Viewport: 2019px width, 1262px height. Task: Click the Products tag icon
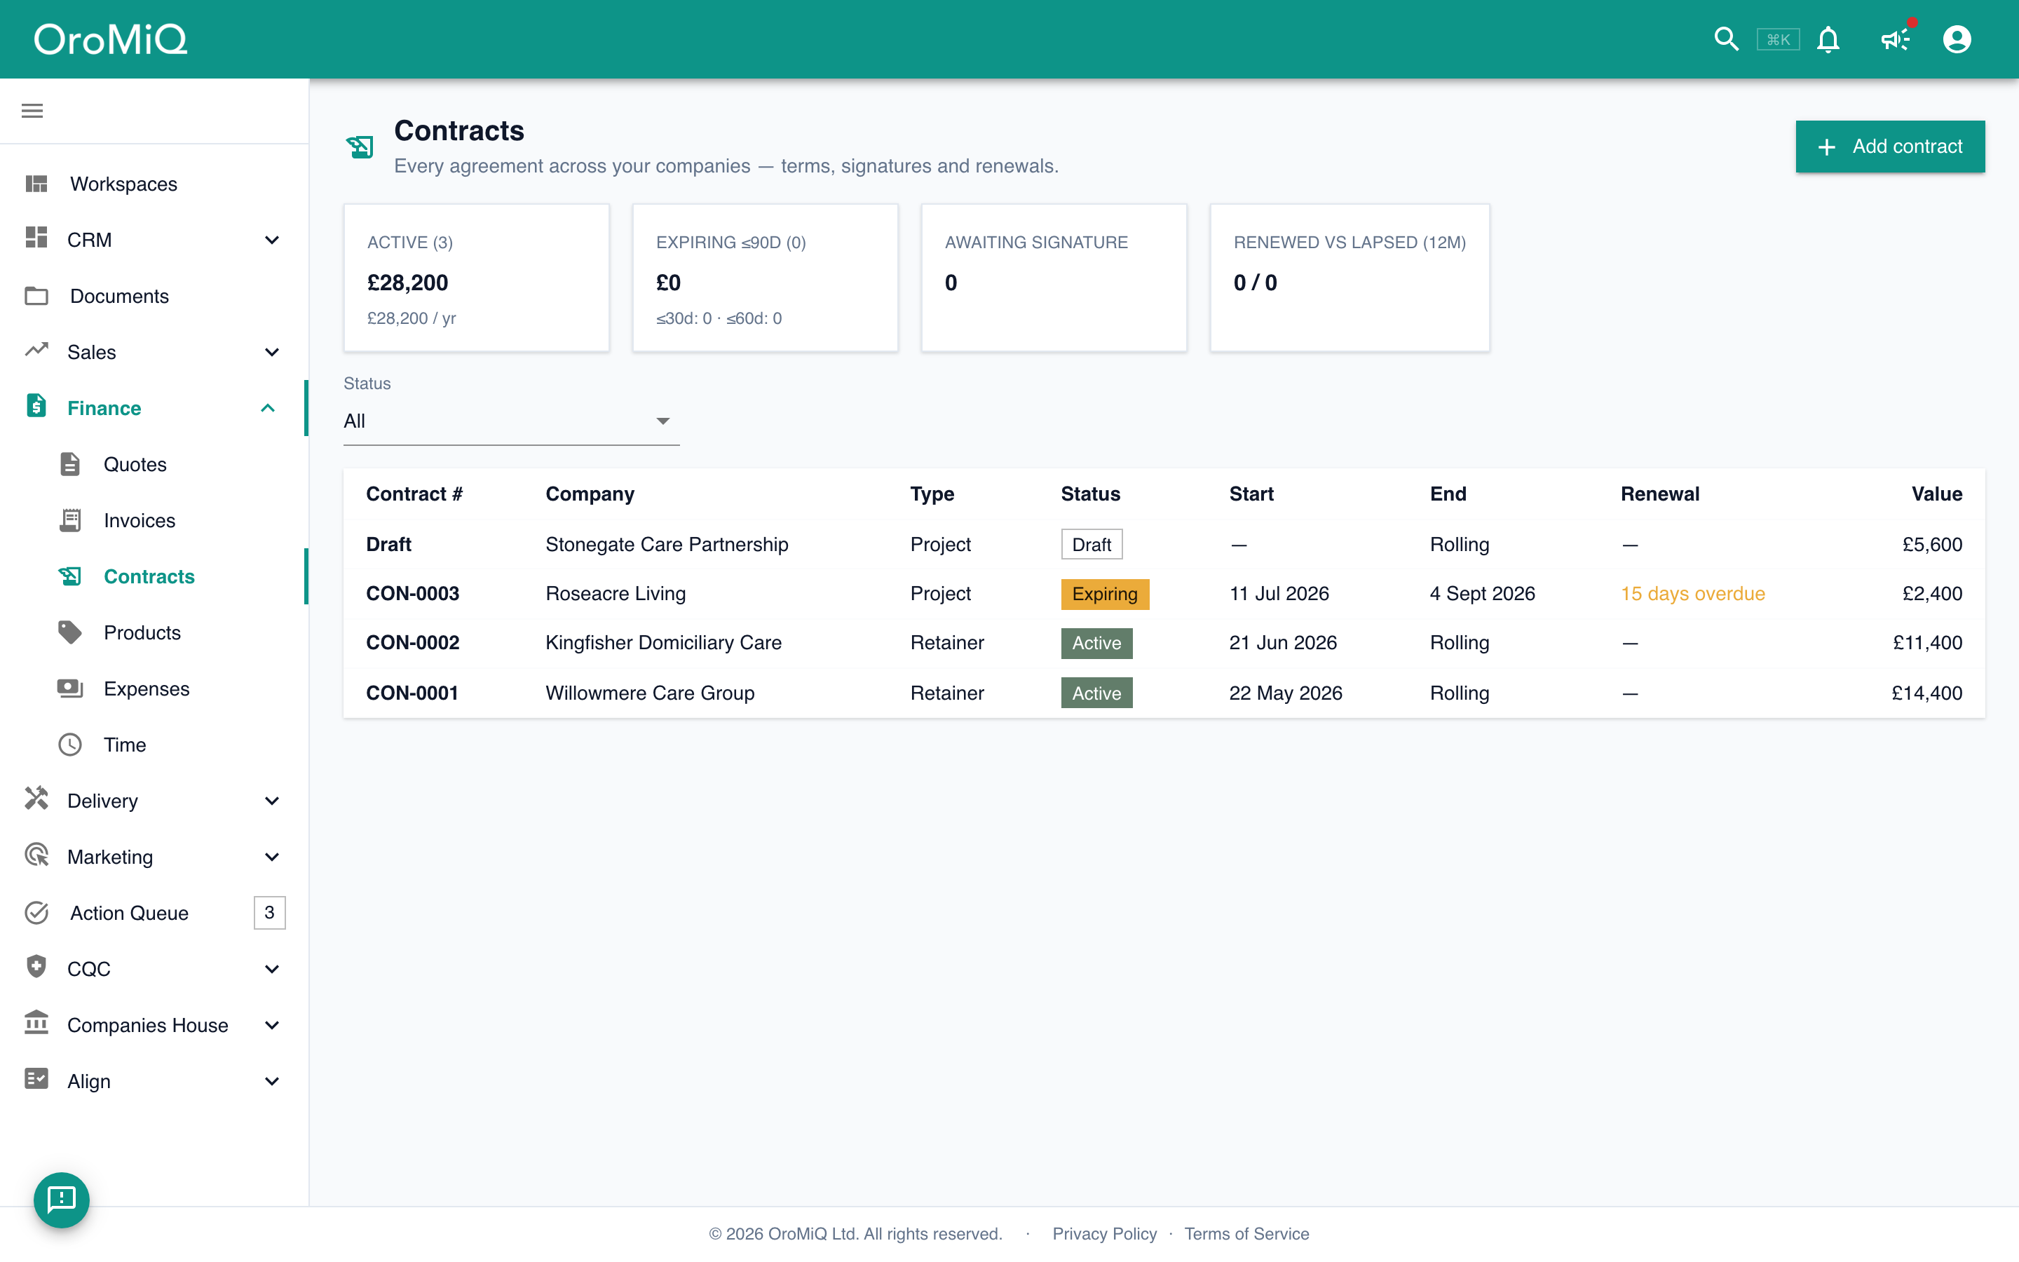(x=70, y=632)
